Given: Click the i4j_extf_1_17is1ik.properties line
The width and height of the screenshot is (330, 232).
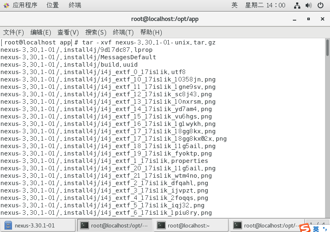Looking at the screenshot, I should tap(104, 161).
